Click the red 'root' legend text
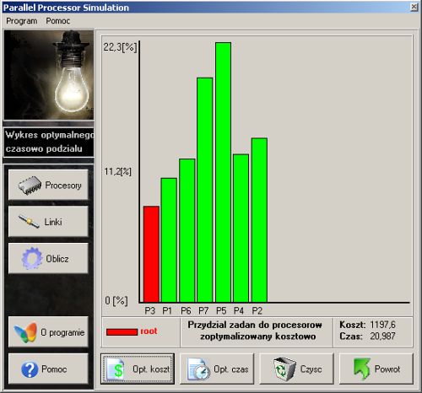Viewport: 422px width, 393px height. 149,331
